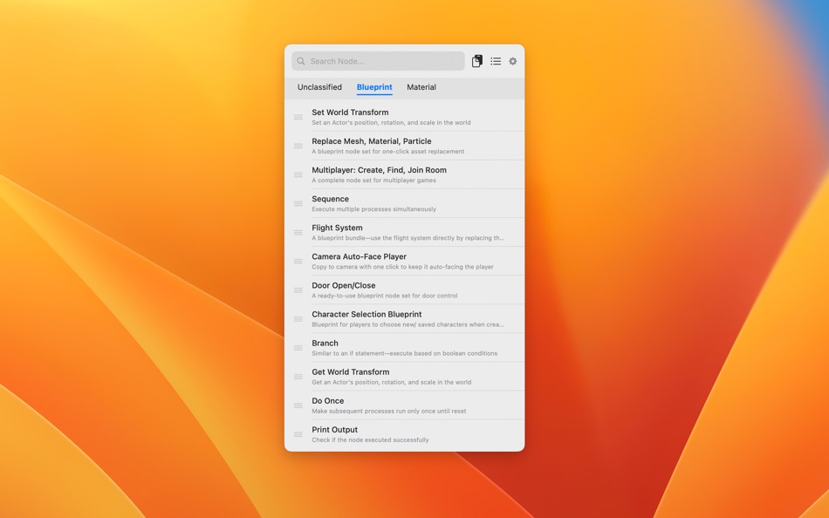The image size is (829, 518).
Task: Click drag handle beside Get World Transform
Action: point(298,377)
